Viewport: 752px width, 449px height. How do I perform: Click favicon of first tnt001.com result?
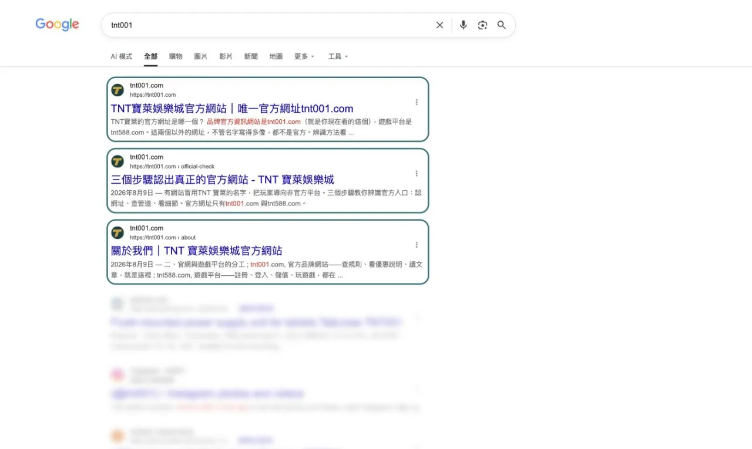117,90
